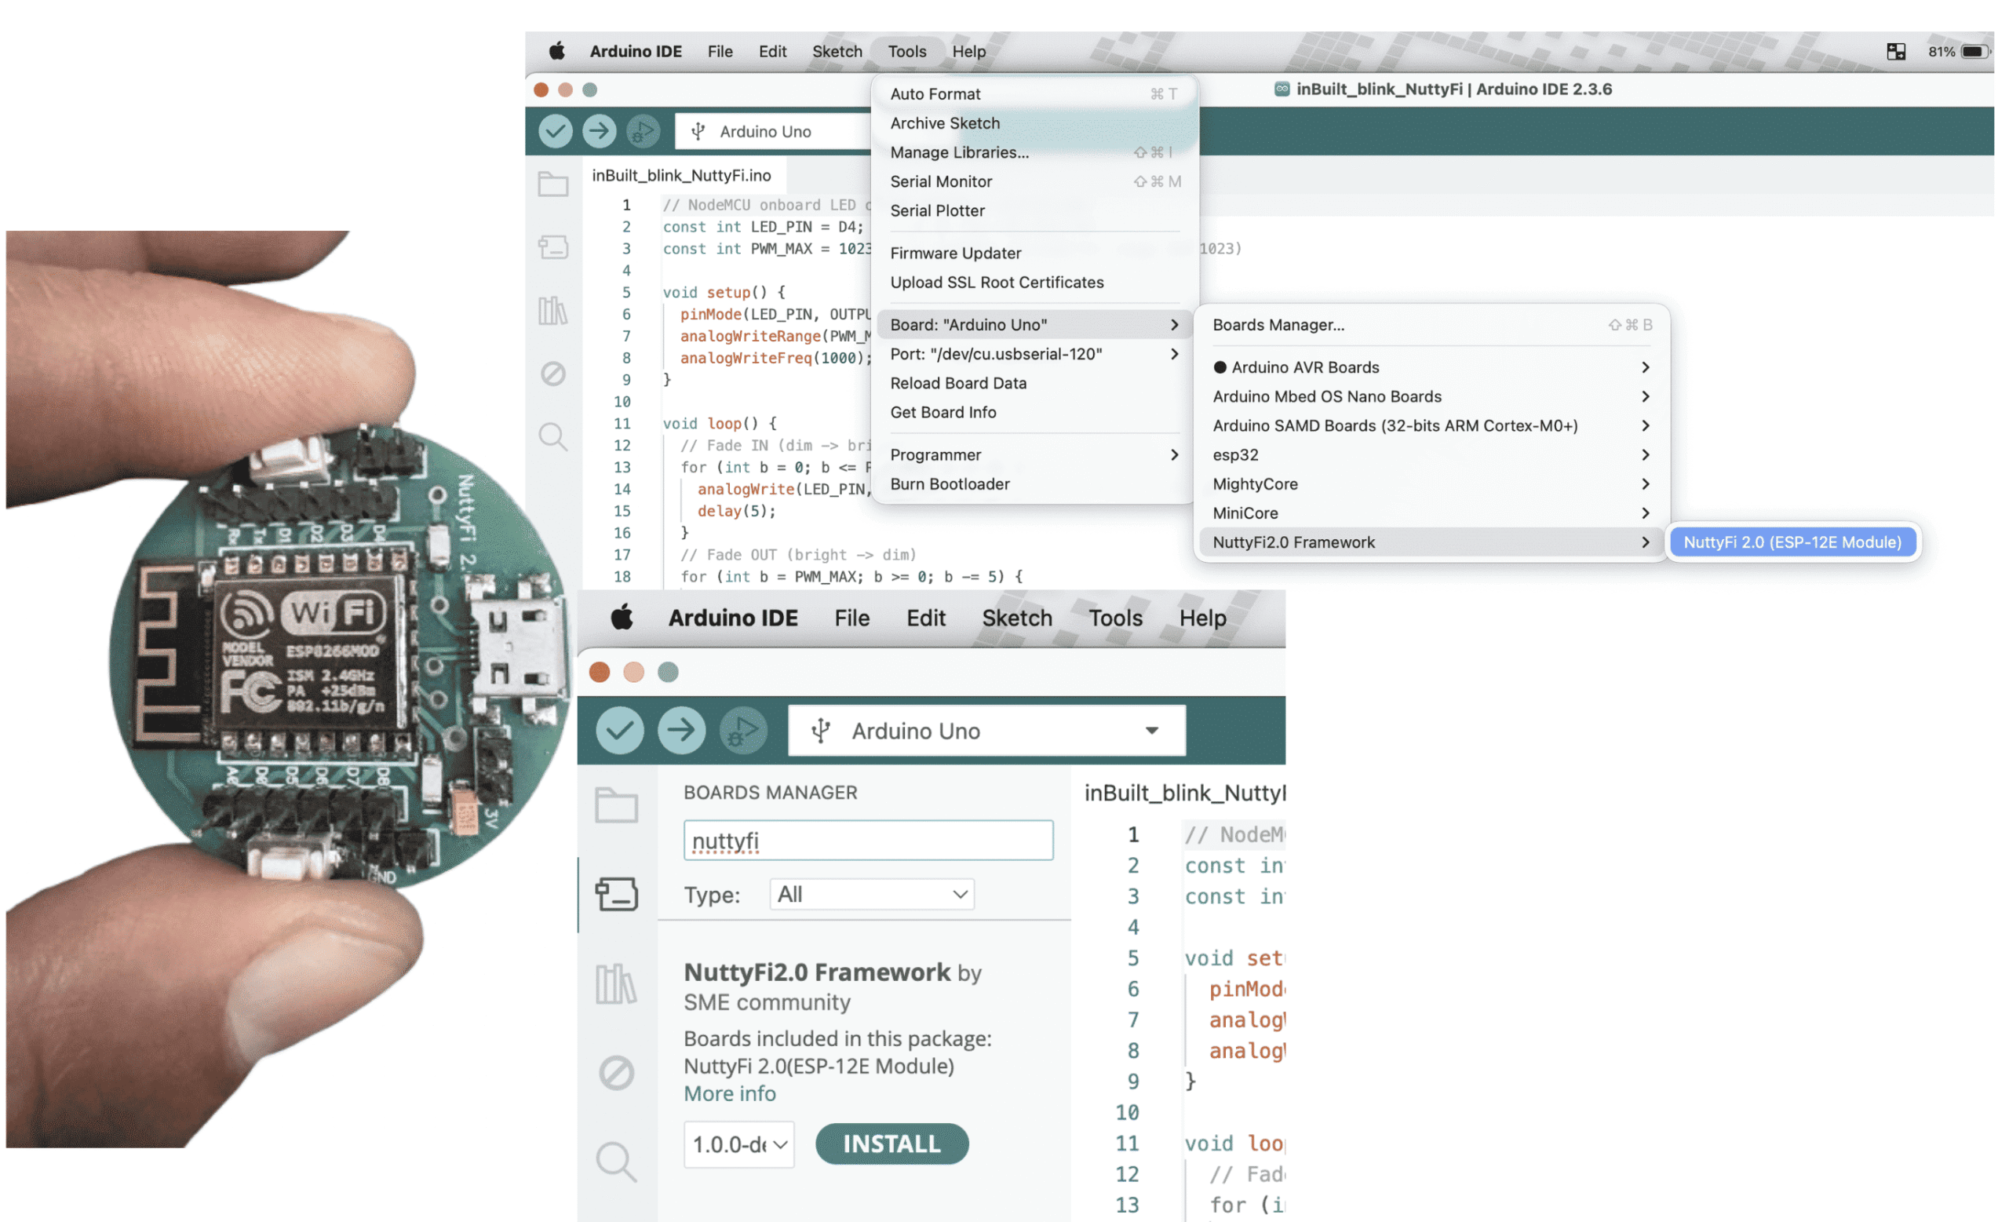Viewport: 2009px width, 1222px height.
Task: Select NuttyFi 2.0 (ESP-12E Module) board
Action: [1792, 542]
